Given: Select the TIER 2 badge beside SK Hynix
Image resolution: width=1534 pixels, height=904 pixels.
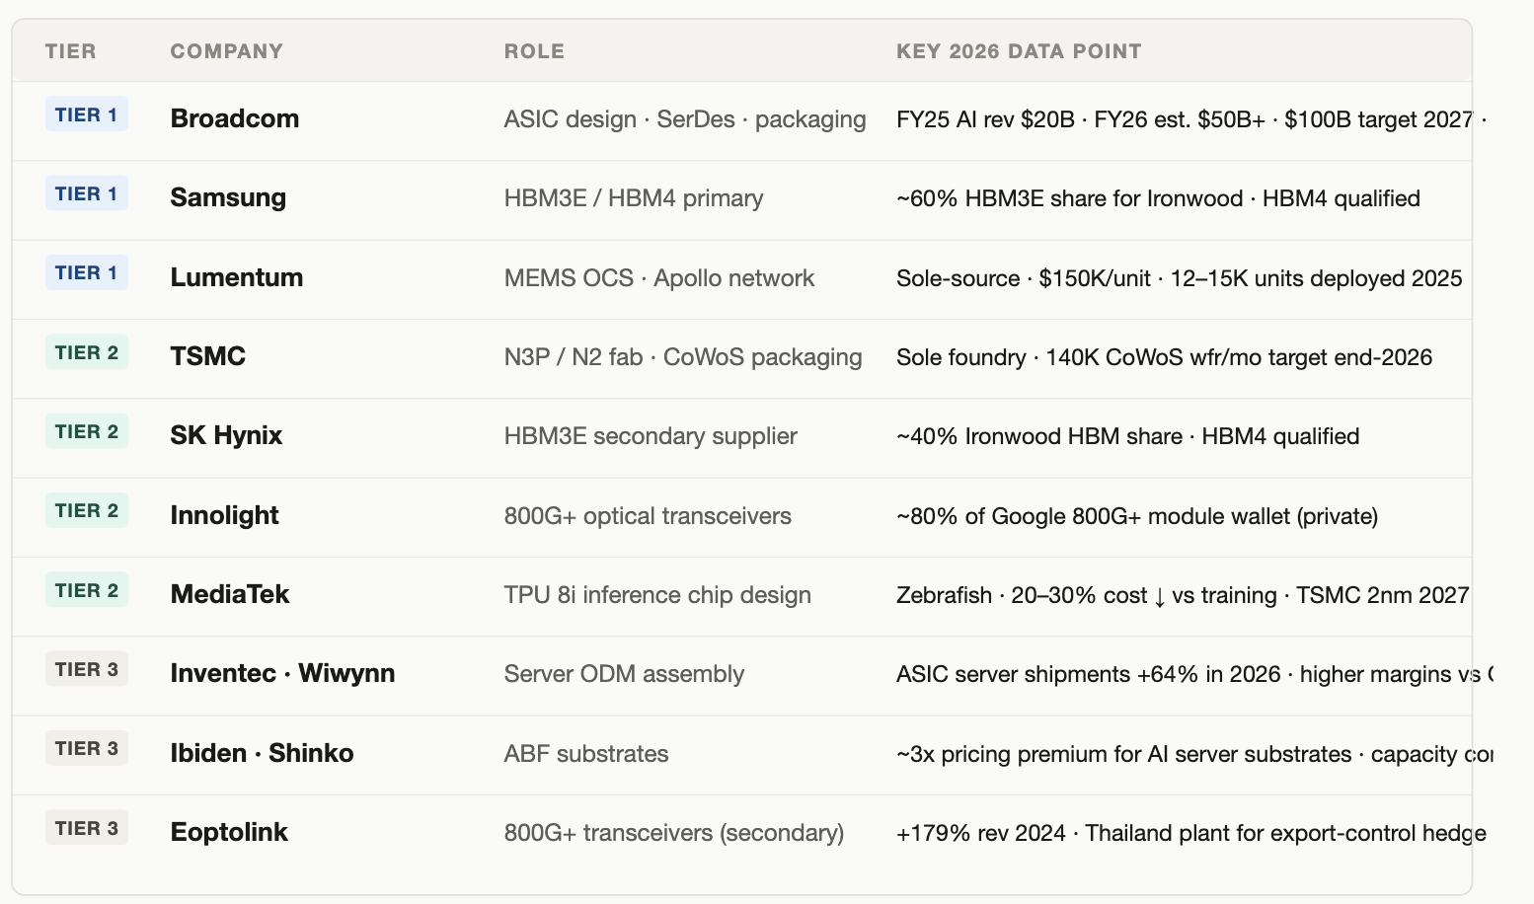Looking at the screenshot, I should point(87,431).
